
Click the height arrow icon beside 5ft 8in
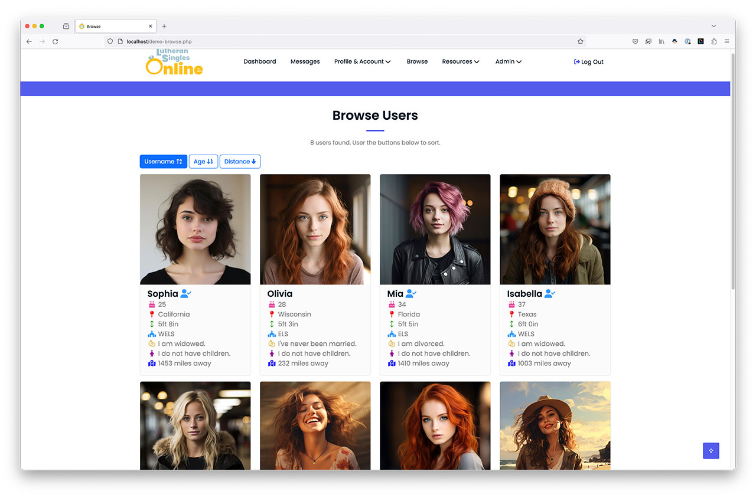point(152,324)
